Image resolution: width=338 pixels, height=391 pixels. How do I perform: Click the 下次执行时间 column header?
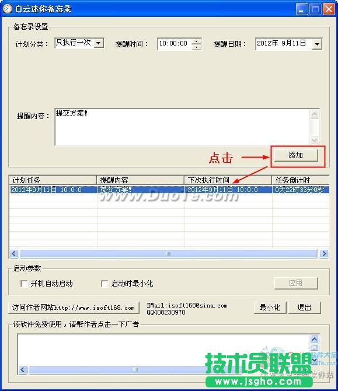pos(228,180)
